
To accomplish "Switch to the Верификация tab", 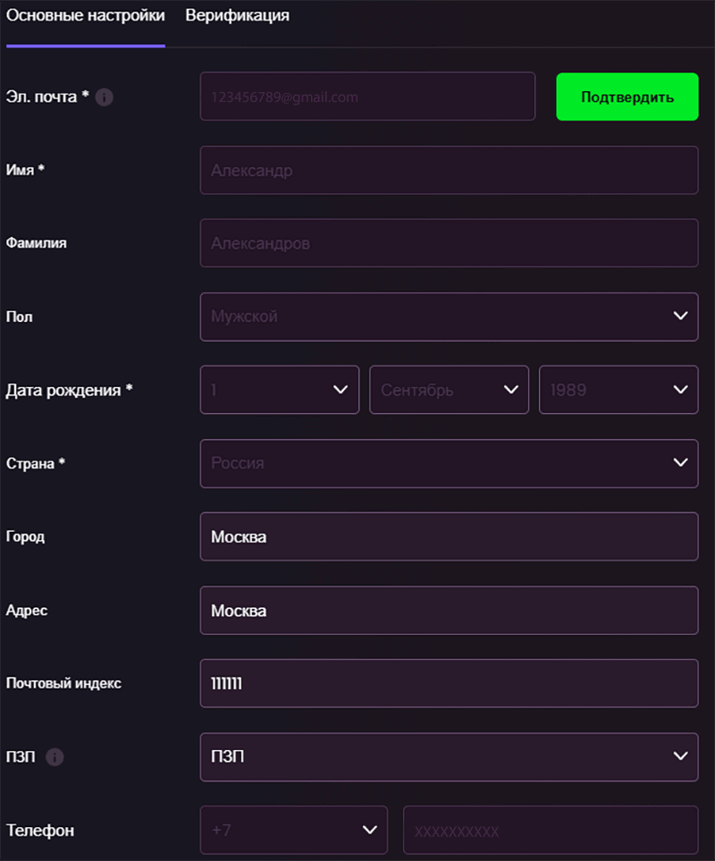I will pos(237,16).
